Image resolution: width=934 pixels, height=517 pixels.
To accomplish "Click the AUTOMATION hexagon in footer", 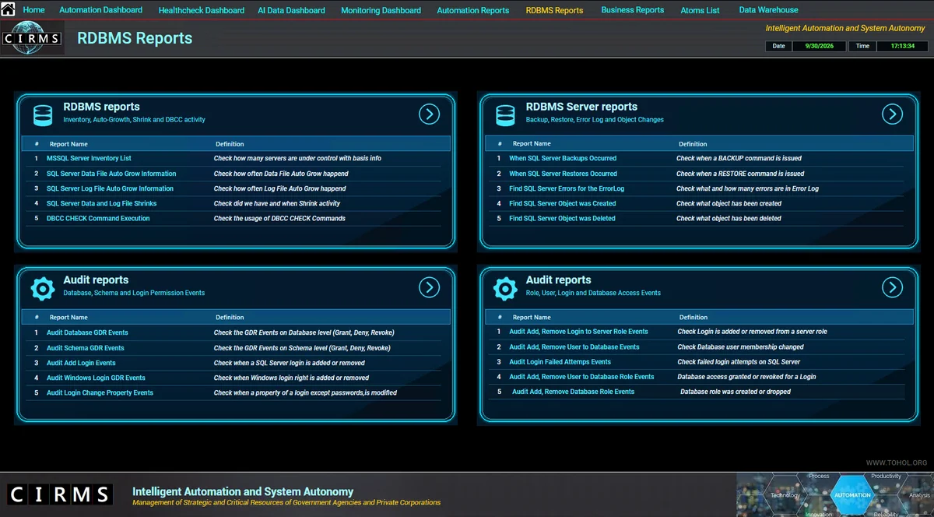I will 852,494.
